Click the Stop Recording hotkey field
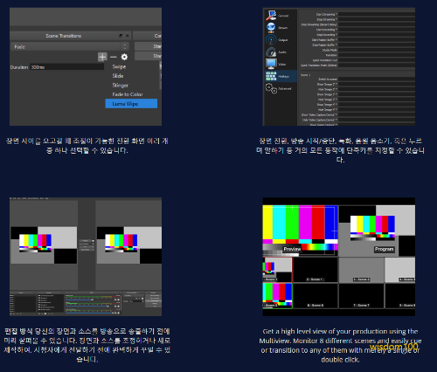The height and width of the screenshot is (372, 437). (x=377, y=35)
